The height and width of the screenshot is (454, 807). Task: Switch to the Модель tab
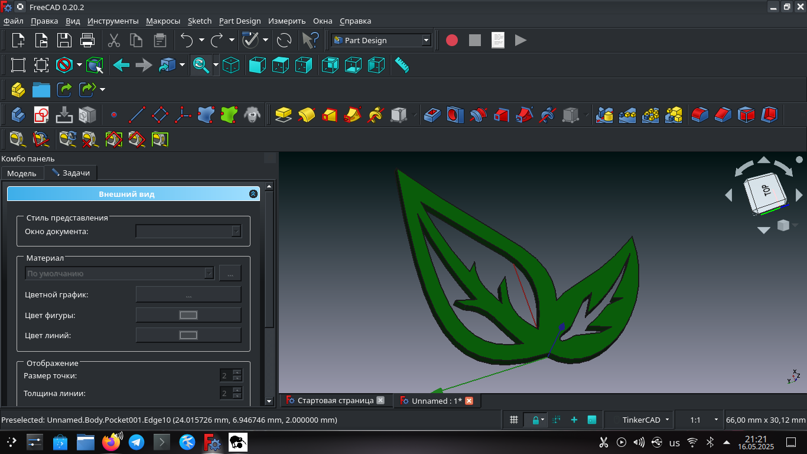coord(22,173)
